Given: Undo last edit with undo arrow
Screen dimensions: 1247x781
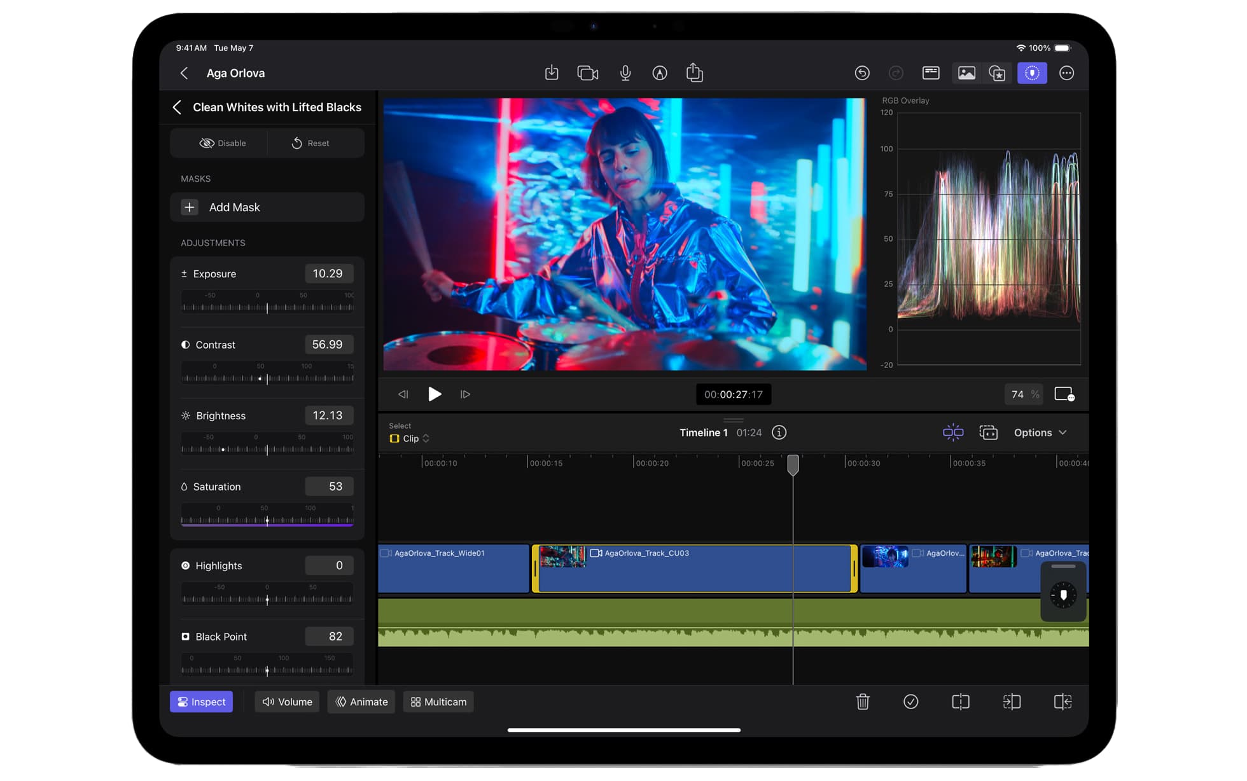Looking at the screenshot, I should pos(862,73).
